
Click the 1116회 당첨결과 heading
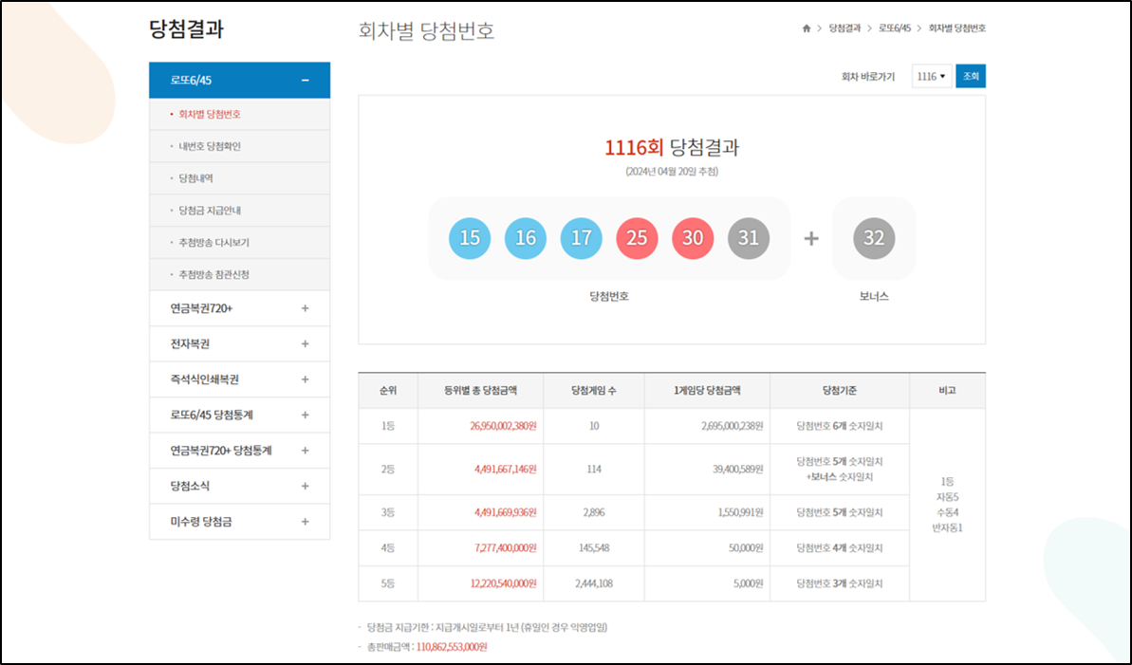point(672,148)
